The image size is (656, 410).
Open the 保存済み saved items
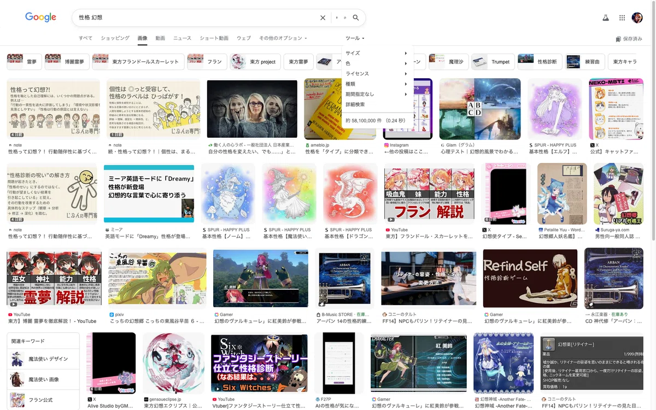point(629,39)
